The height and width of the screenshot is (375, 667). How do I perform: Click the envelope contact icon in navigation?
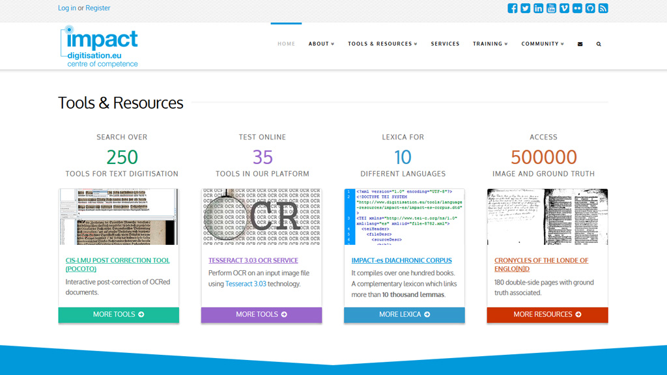[x=580, y=44]
